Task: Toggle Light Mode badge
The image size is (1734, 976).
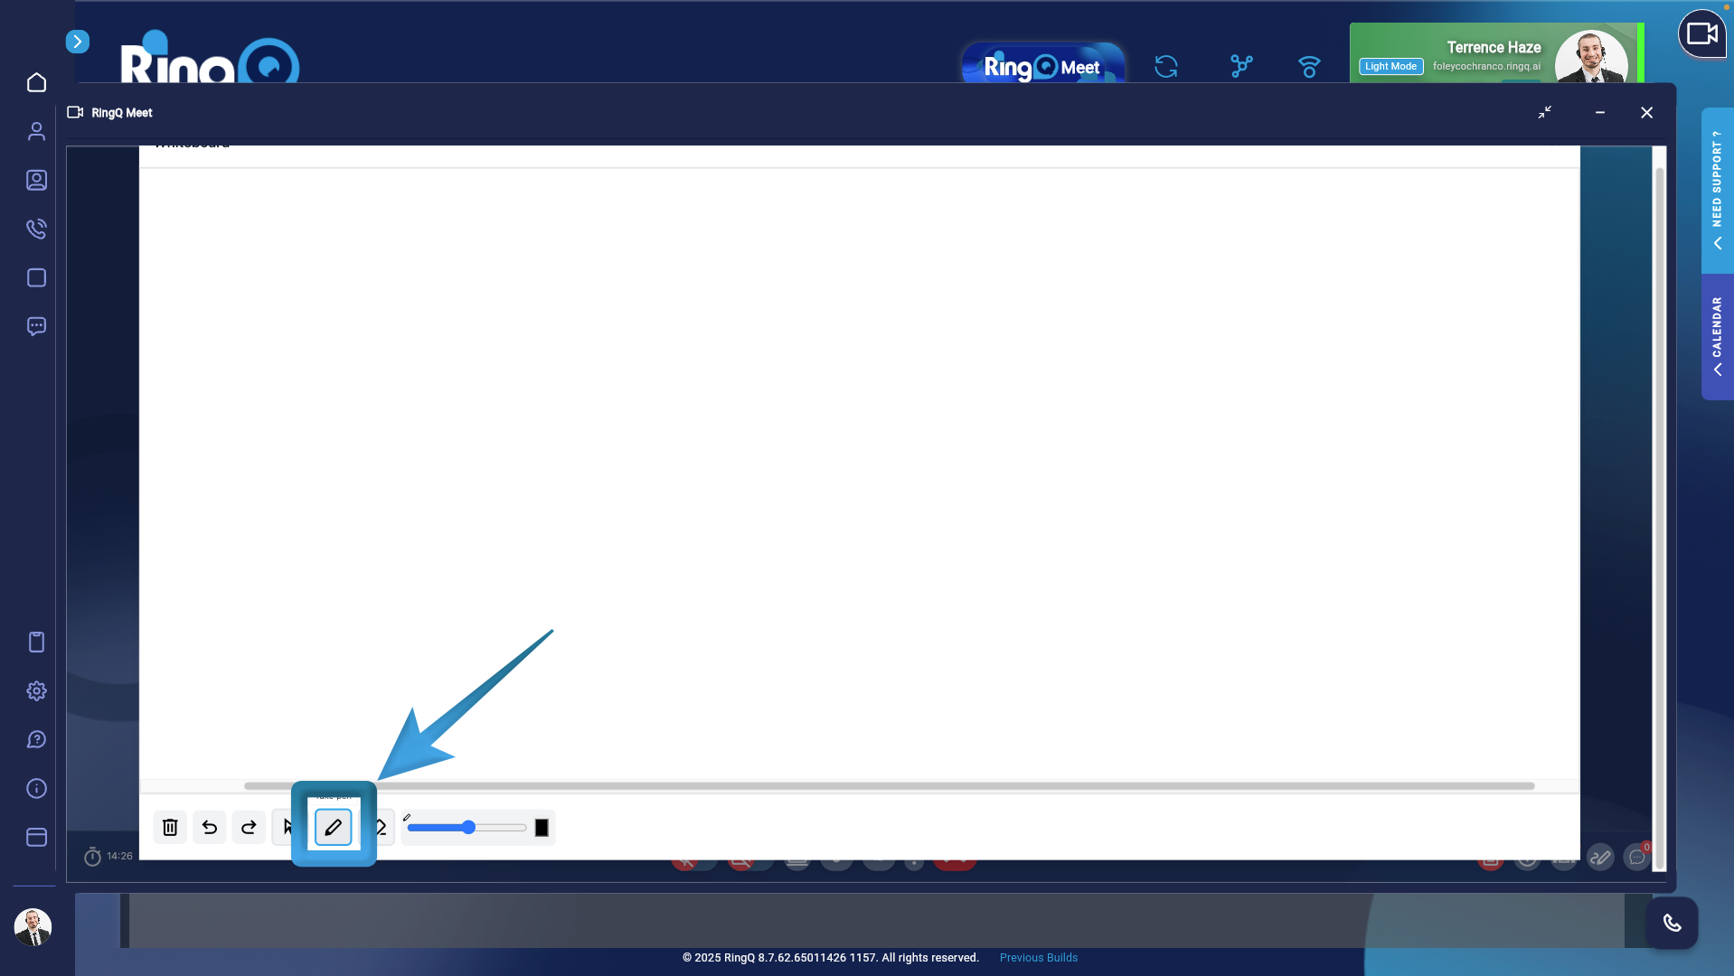Action: [x=1389, y=66]
